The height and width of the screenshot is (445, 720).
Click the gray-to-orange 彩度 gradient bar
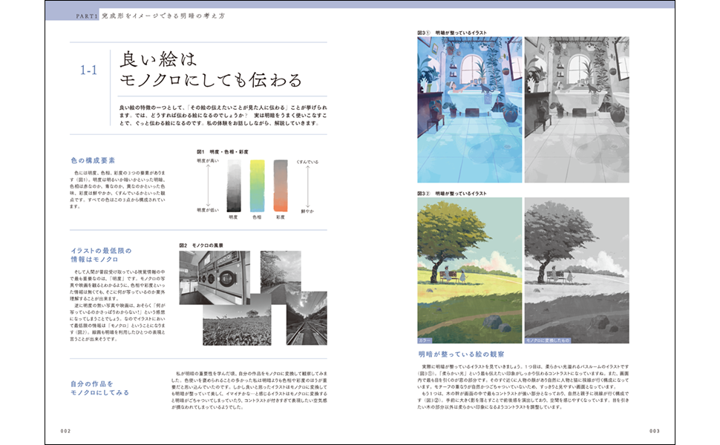281,186
